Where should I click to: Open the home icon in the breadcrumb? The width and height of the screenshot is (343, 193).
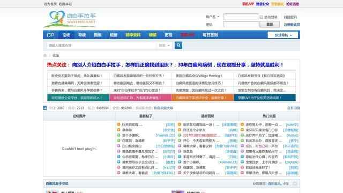[x=45, y=55]
